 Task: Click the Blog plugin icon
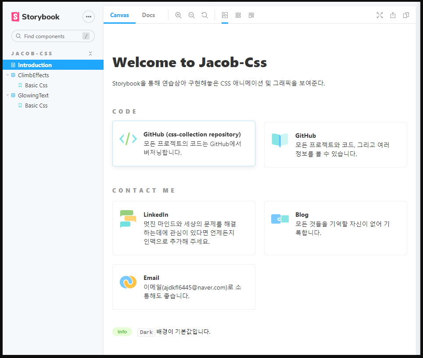click(280, 219)
